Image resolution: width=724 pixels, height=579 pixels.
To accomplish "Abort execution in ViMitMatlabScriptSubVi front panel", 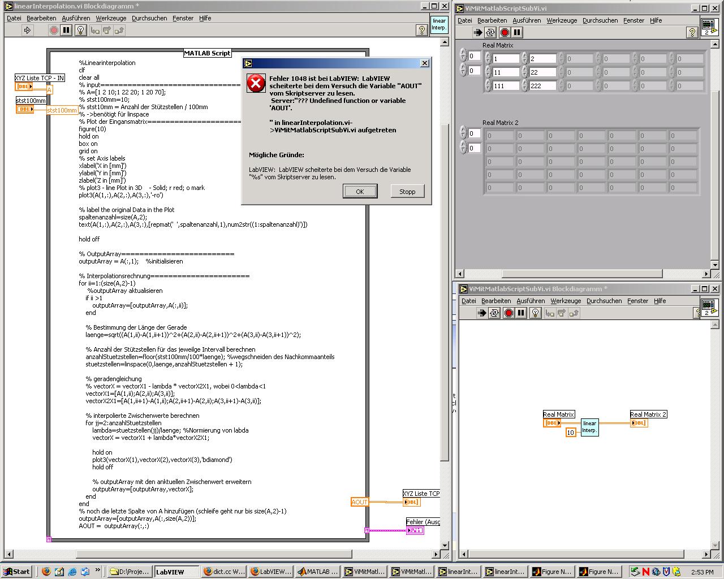I will 505,33.
